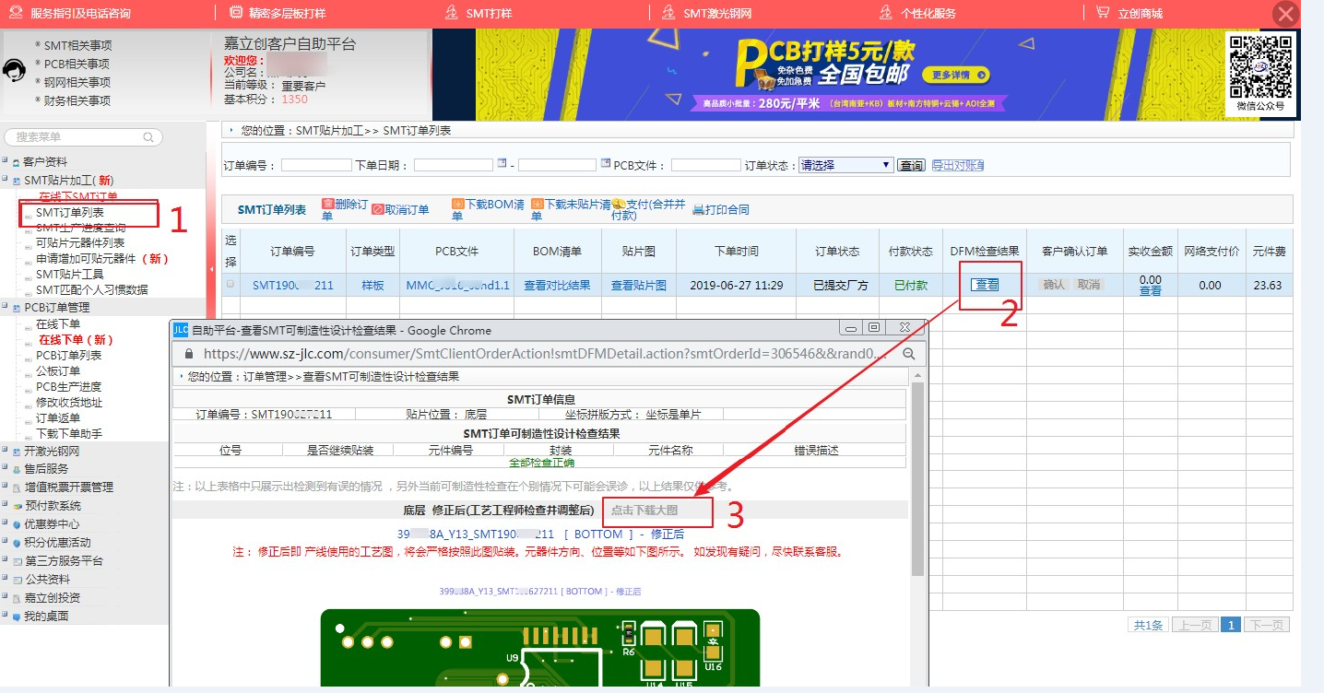Expand the 售后服务 tree node
The image size is (1324, 693).
pyautogui.click(x=5, y=469)
